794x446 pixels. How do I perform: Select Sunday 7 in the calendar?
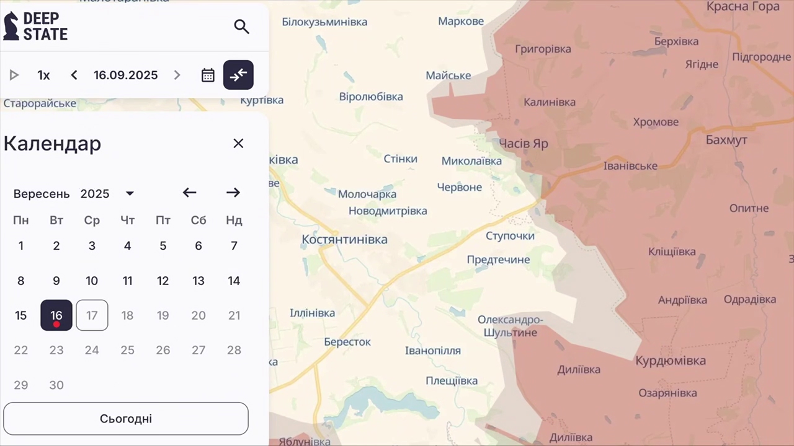[234, 246]
